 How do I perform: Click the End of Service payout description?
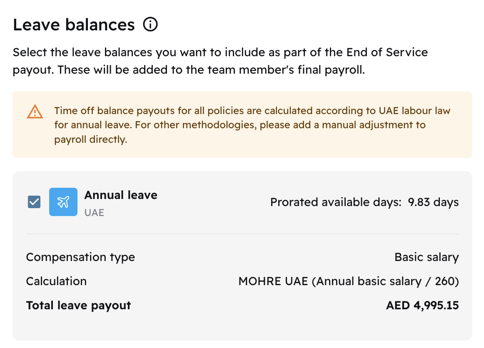click(220, 53)
